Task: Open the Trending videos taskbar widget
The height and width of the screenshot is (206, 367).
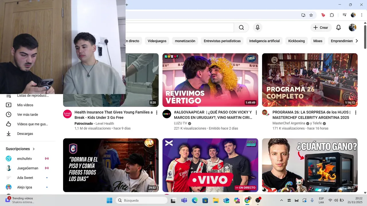Action: coord(20,200)
